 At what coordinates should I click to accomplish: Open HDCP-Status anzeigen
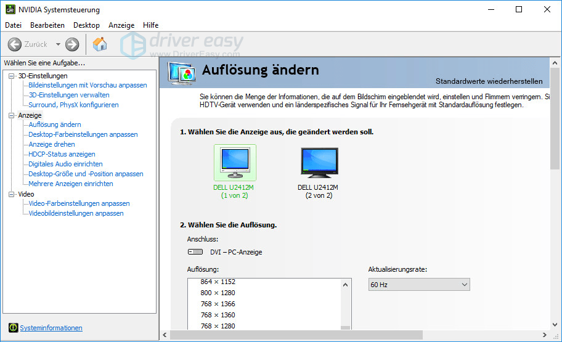(x=62, y=154)
